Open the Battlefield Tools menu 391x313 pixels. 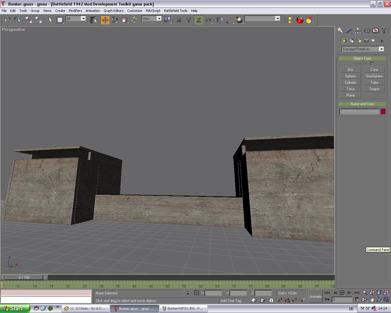click(x=176, y=11)
